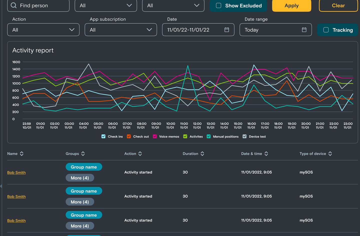Expand the Action filter dropdown
The image size is (360, 236).
coord(43,30)
